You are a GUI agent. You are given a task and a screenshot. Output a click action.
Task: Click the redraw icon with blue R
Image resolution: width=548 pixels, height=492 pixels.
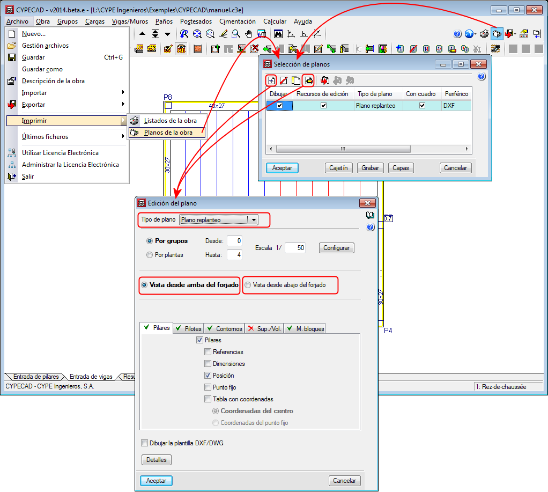pyautogui.click(x=184, y=34)
